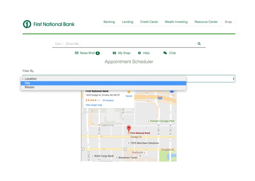Open the Help link
Screen dimensions: 255x181
[146, 53]
